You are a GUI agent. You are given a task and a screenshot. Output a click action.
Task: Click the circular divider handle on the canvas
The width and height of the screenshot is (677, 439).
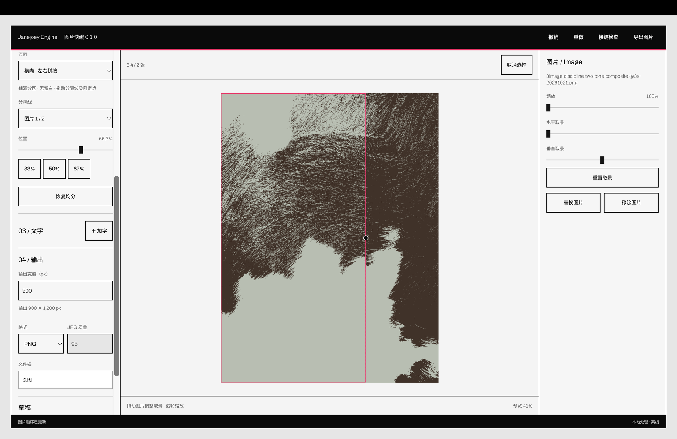point(366,238)
